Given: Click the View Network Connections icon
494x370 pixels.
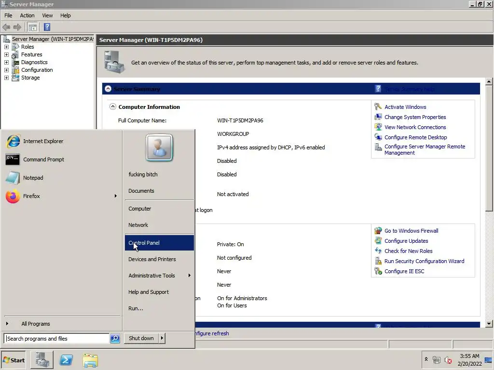Looking at the screenshot, I should coord(378,127).
